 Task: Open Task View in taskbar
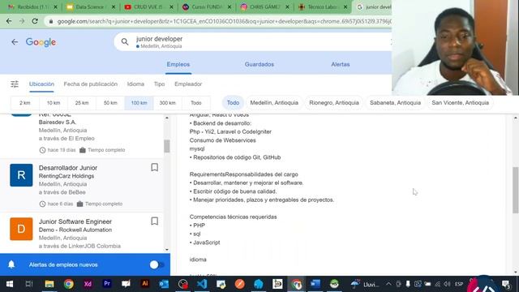(x=29, y=284)
